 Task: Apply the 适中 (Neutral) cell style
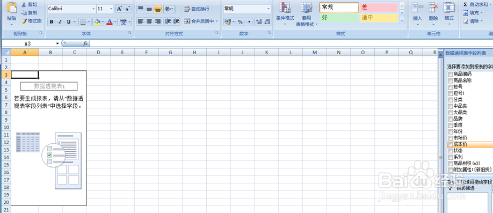coord(379,18)
